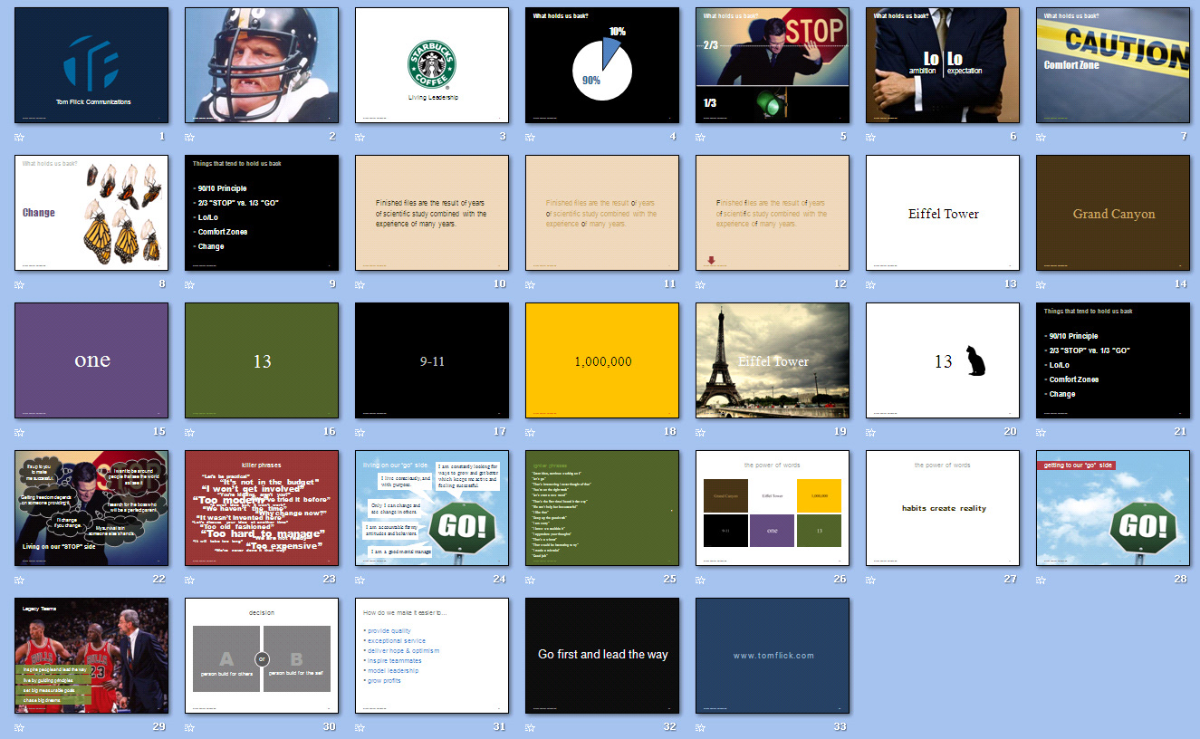Select the football player photo slide
Viewport: 1200px width, 739px height.
tap(262, 65)
